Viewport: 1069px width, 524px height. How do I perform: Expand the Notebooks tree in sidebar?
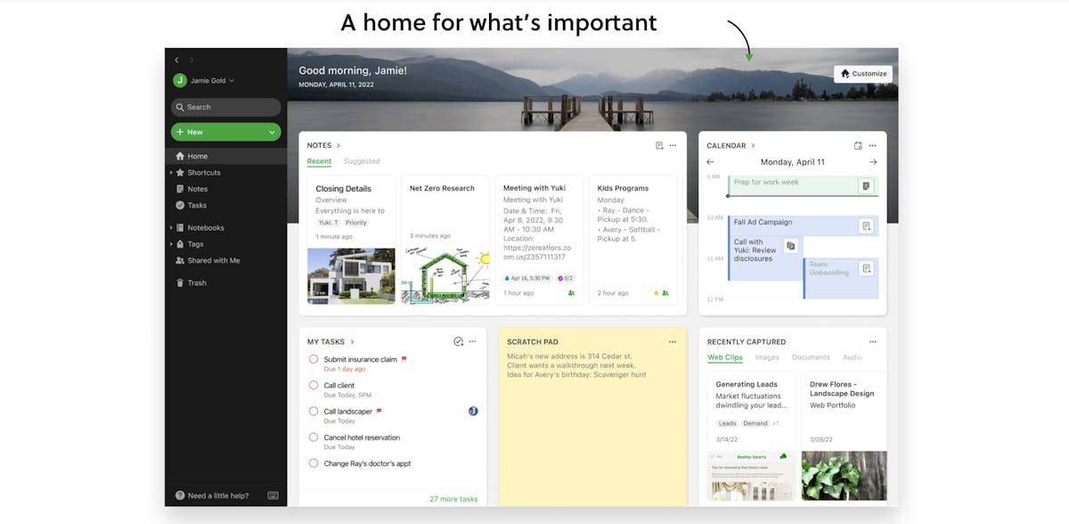171,228
